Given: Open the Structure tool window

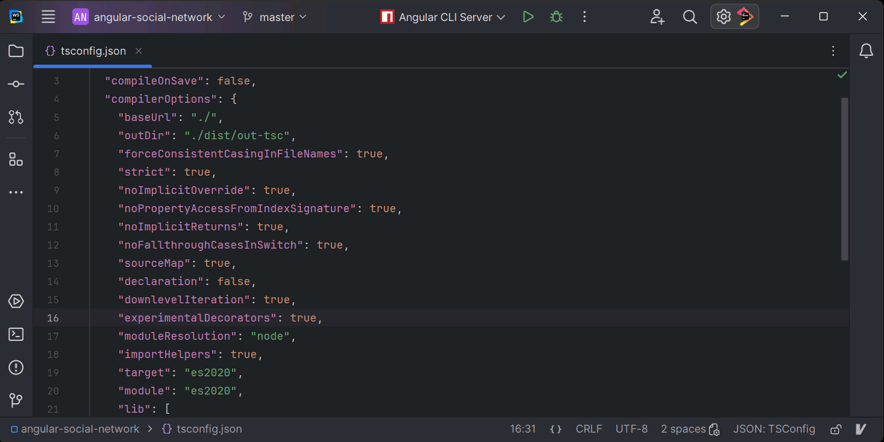Looking at the screenshot, I should (x=16, y=160).
